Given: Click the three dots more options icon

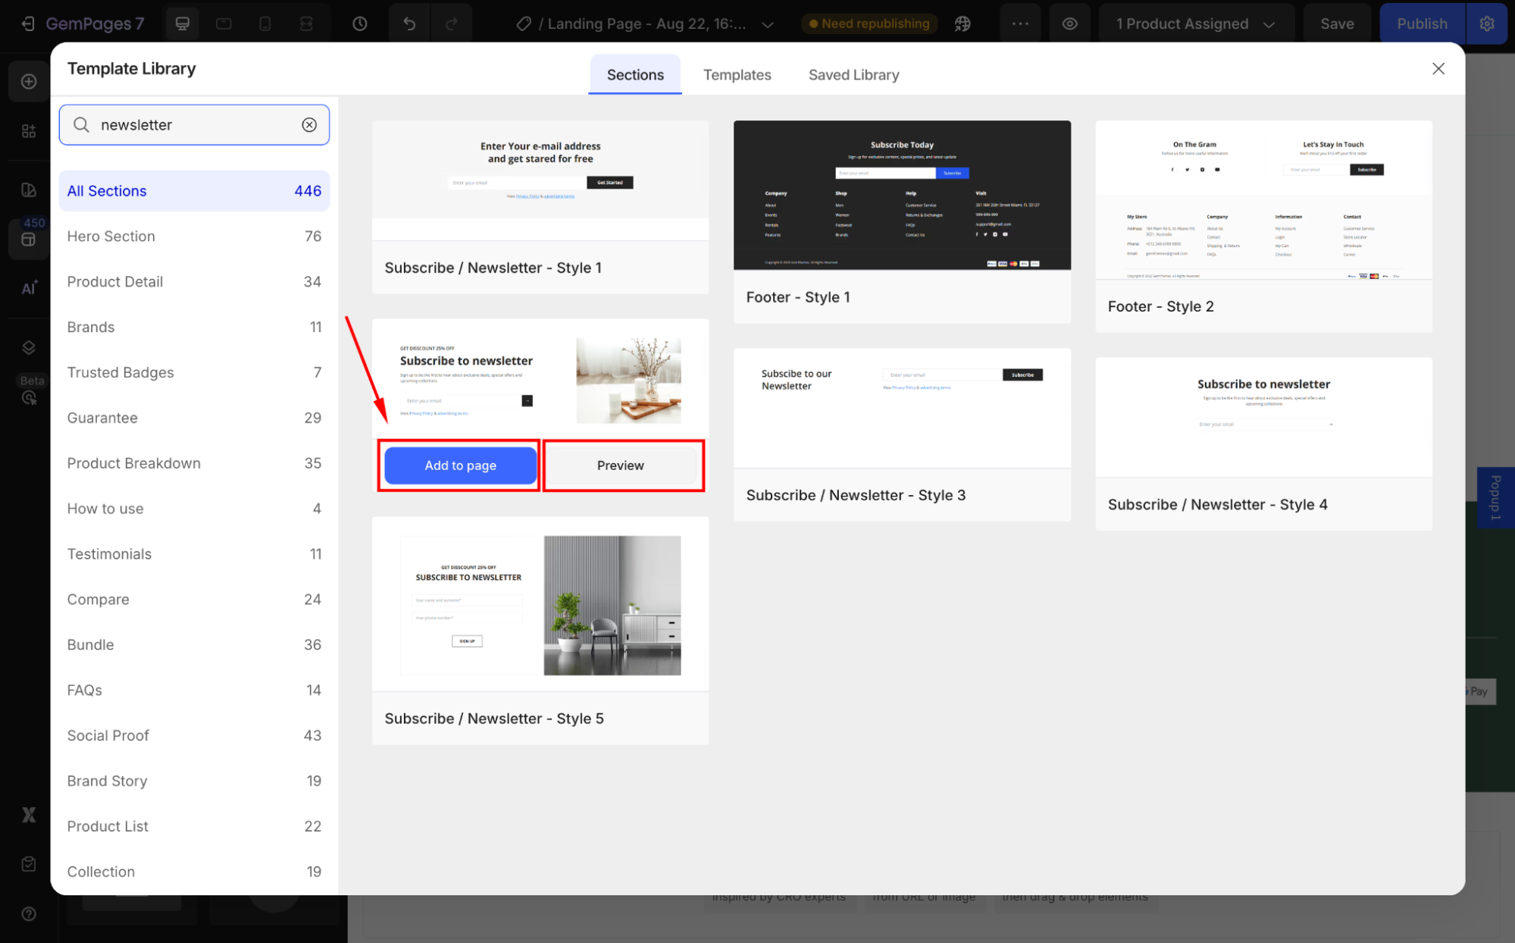Looking at the screenshot, I should 1020,23.
